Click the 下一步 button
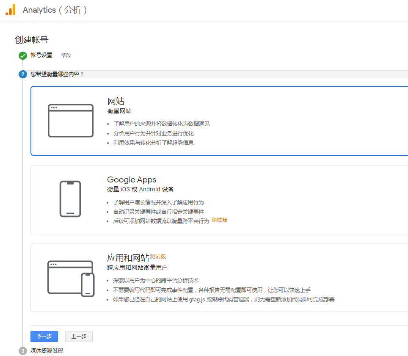This screenshot has height=356, width=408. [x=44, y=337]
